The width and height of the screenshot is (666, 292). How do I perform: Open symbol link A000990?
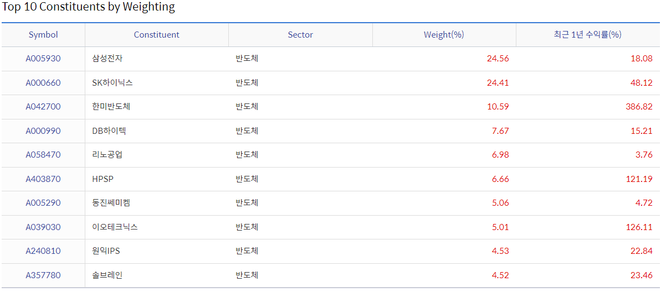pos(43,131)
